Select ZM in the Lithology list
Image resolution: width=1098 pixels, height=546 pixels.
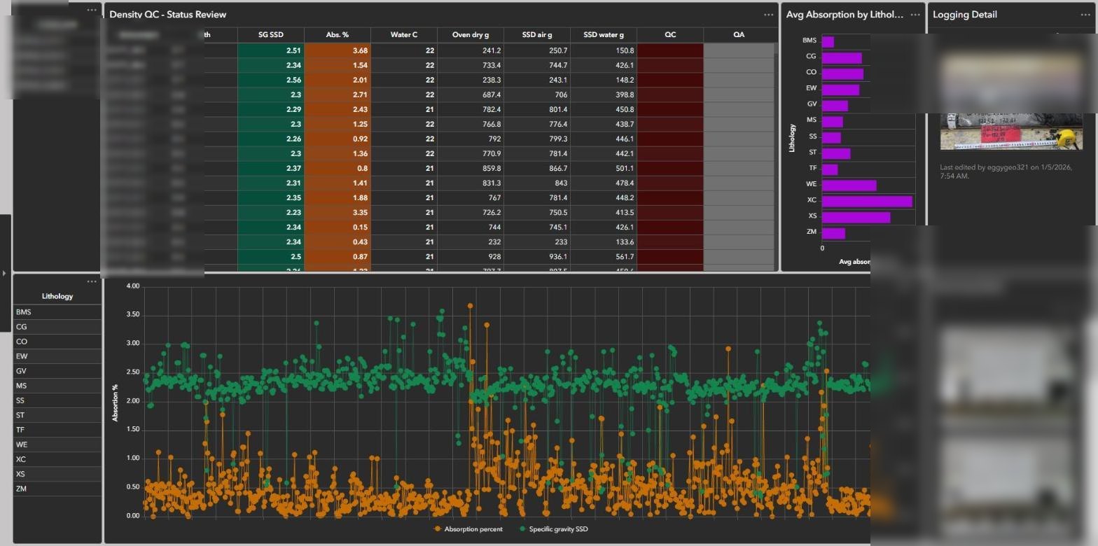[57, 489]
